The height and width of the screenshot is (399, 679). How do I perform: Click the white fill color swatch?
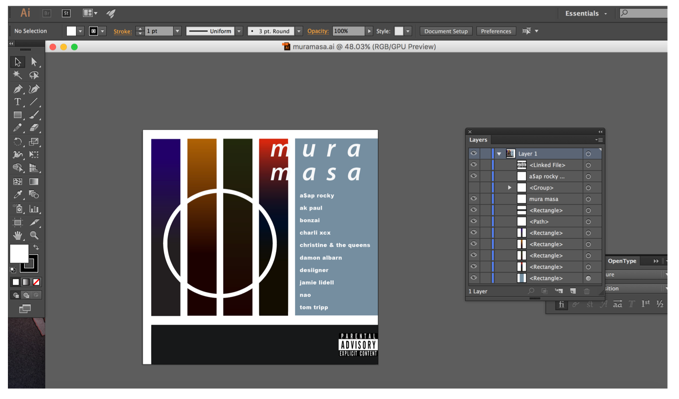pos(19,253)
